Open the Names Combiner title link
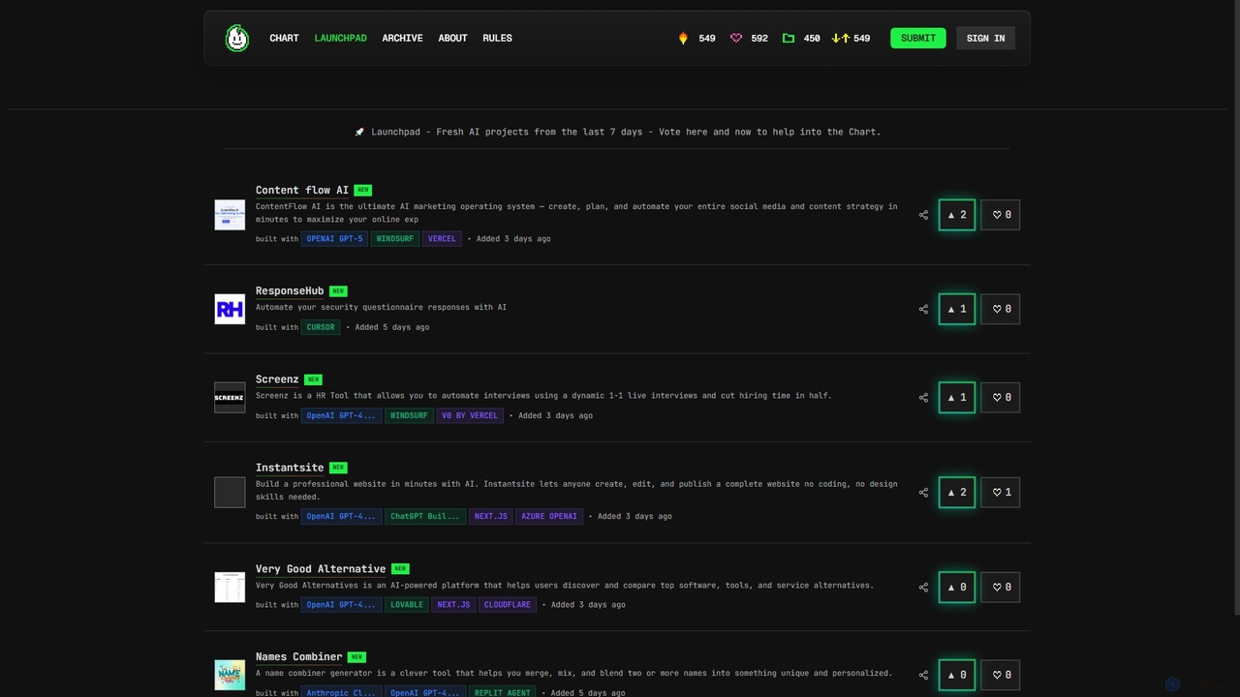 (299, 656)
